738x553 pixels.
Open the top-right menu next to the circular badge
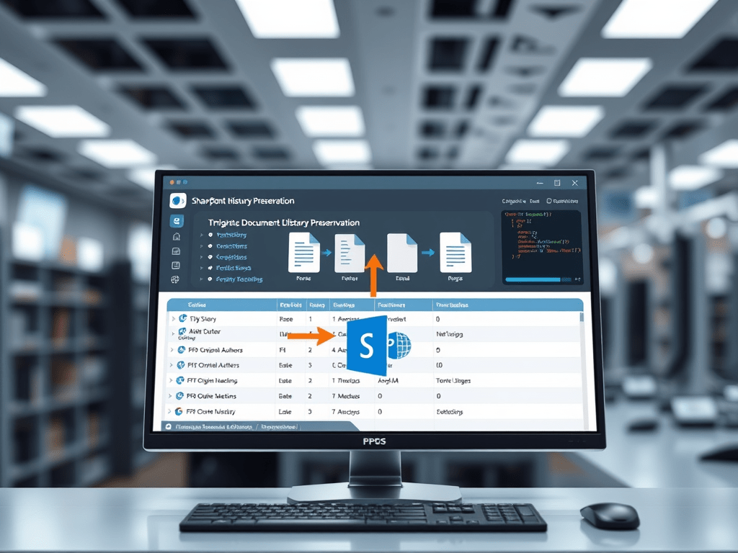[x=566, y=201]
